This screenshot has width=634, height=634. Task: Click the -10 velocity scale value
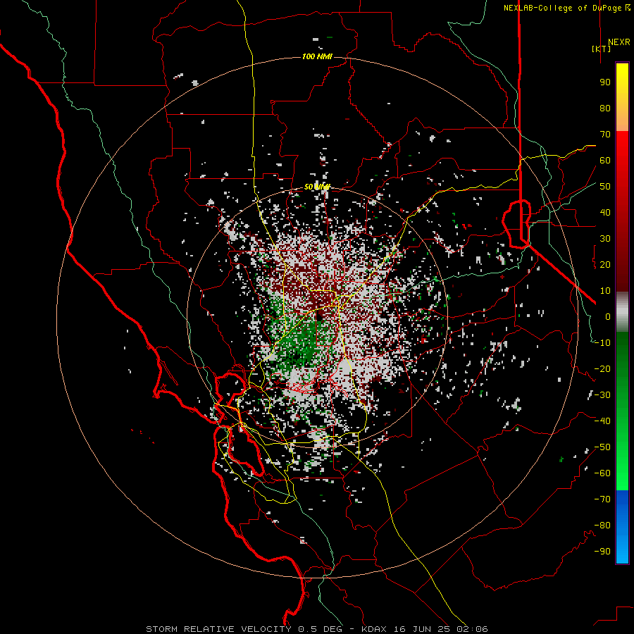pos(602,343)
